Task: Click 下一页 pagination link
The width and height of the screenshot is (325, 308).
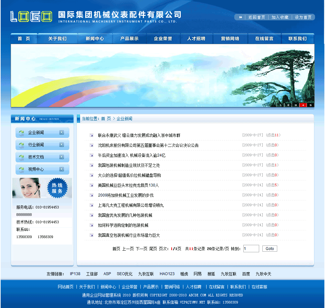Action: point(142,249)
